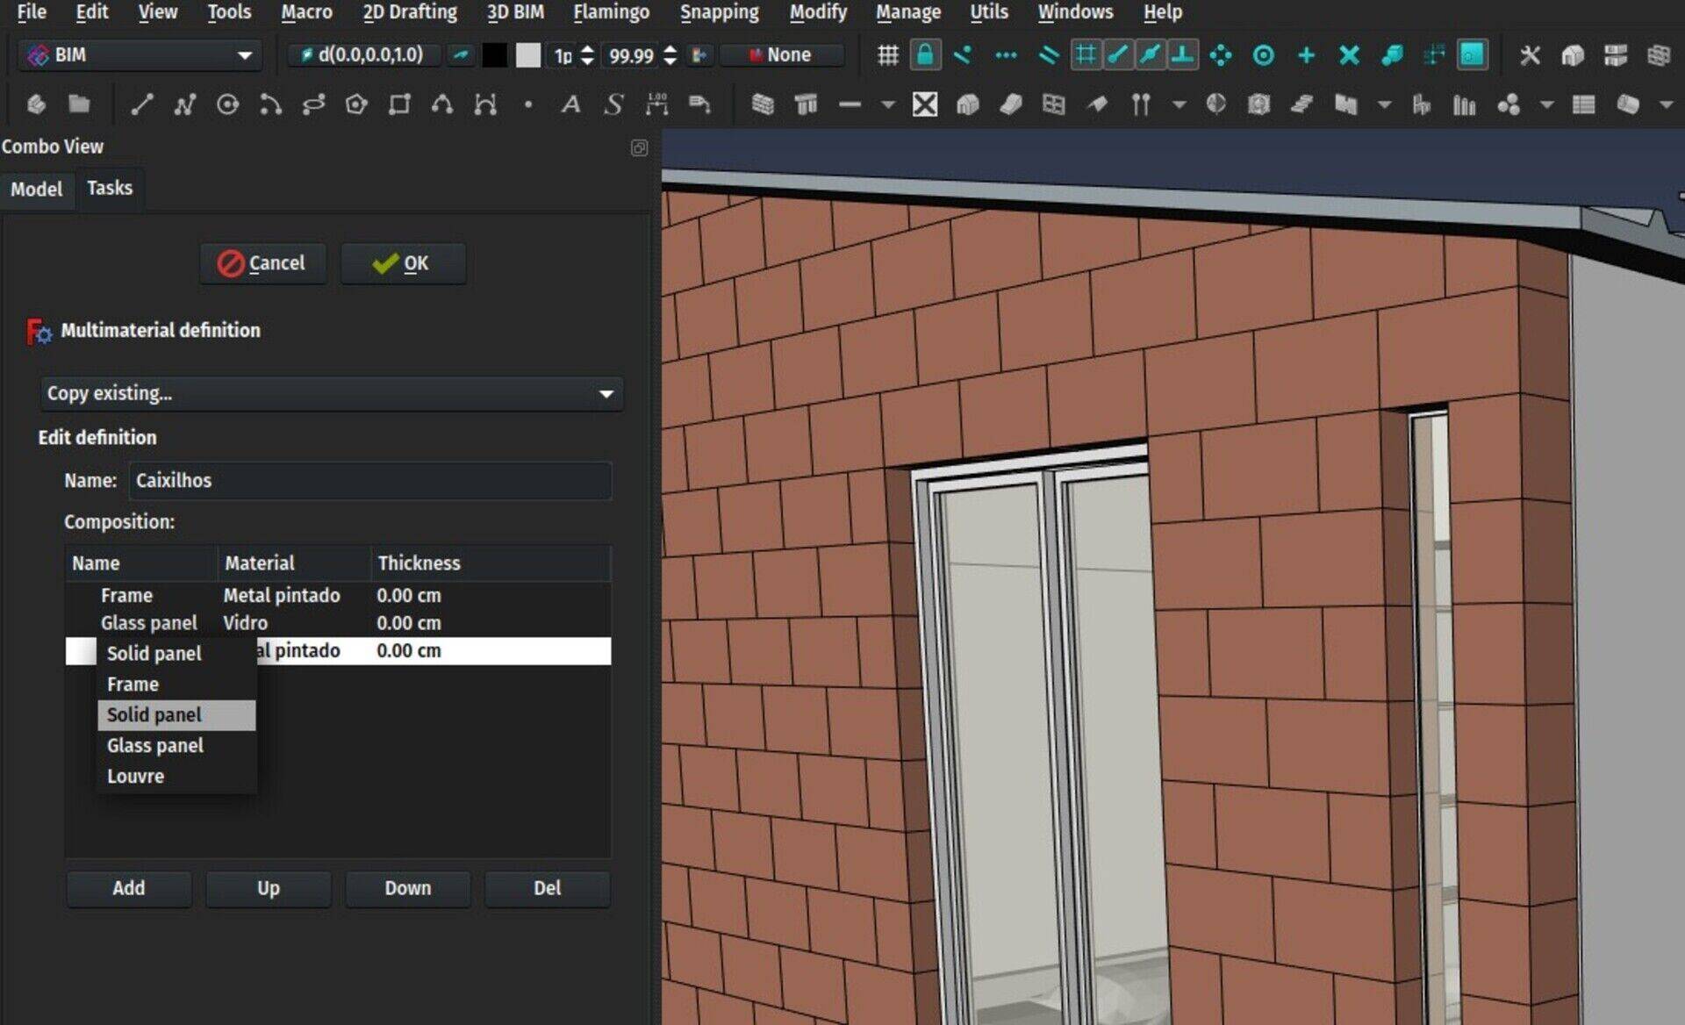Select the Polygon drafting tool
1685x1025 pixels.
tap(356, 105)
